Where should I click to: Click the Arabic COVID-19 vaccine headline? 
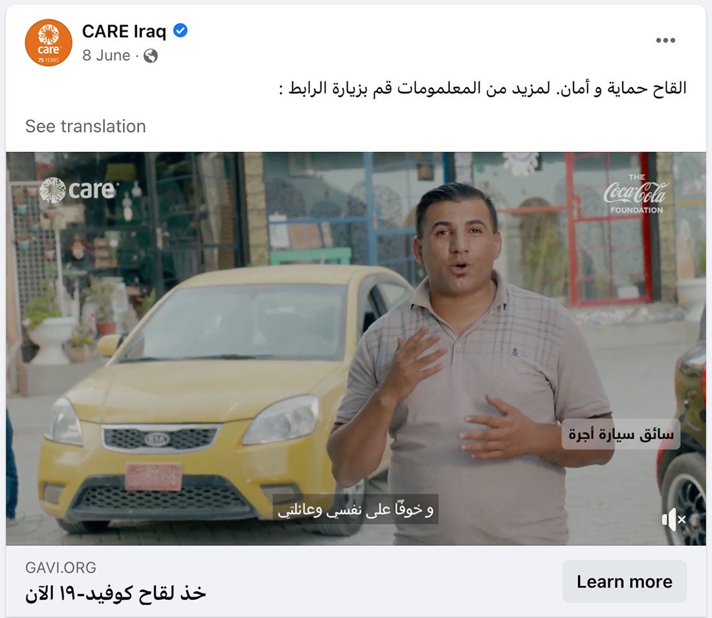tap(116, 593)
